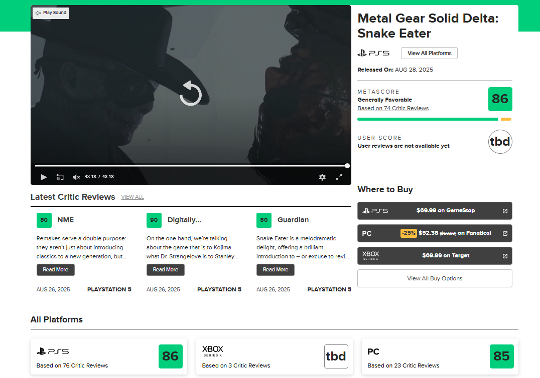Open NME publication name
This screenshot has width=540, height=378.
click(65, 220)
